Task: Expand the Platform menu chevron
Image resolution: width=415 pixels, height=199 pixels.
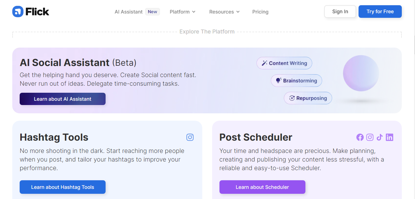Action: (194, 12)
